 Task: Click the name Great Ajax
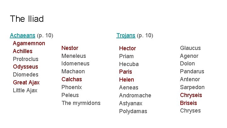tap(26, 82)
